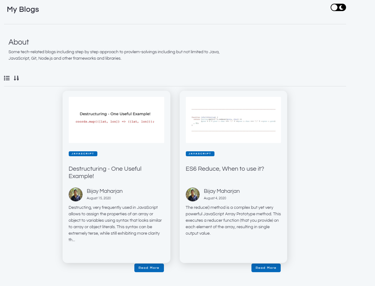This screenshot has width=375, height=286.
Task: Open "Destructuring - One Useful Example!" post title
Action: click(105, 172)
